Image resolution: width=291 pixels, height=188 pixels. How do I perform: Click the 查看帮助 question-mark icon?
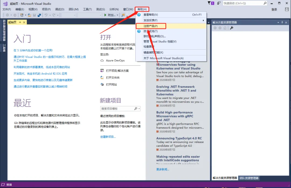139,15
